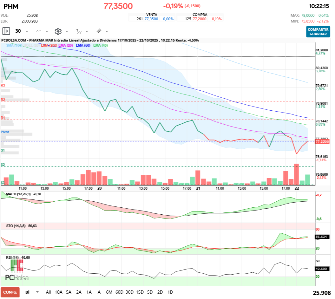This screenshot has height=299, width=335.
Task: Select the 5A time range
Action: pos(69,292)
